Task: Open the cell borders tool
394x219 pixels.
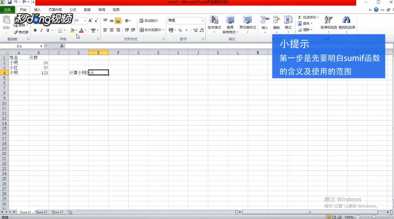Action: (x=60, y=30)
